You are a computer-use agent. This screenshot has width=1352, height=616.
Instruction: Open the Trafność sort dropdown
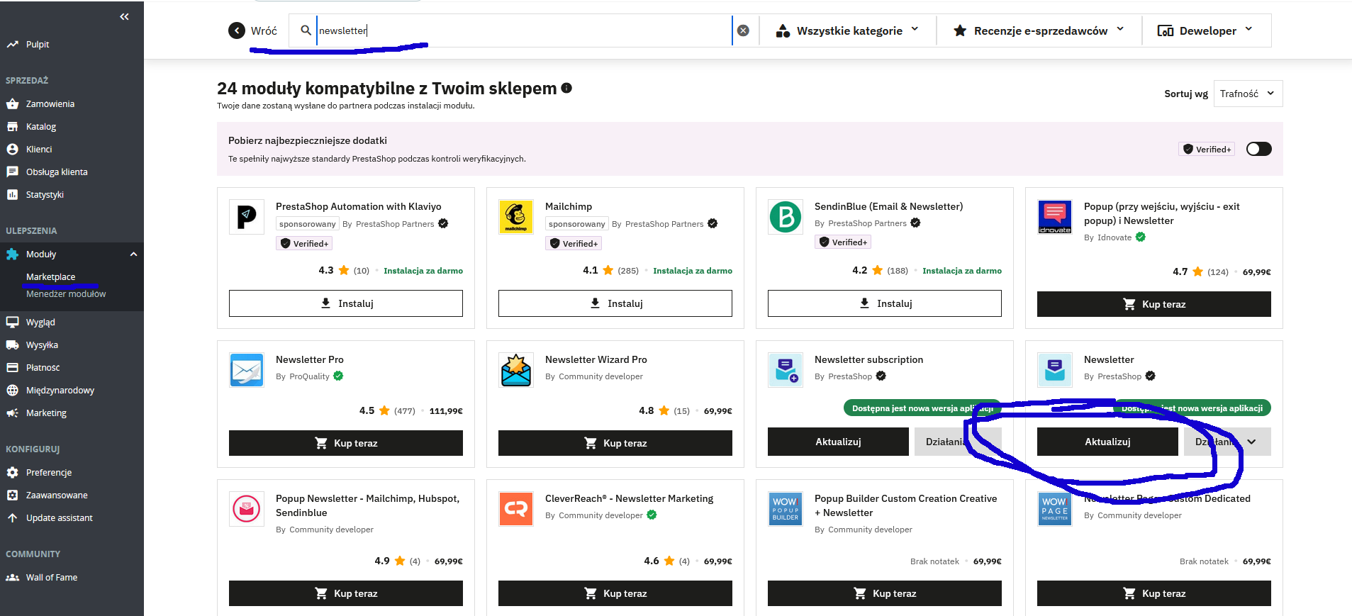click(1248, 94)
